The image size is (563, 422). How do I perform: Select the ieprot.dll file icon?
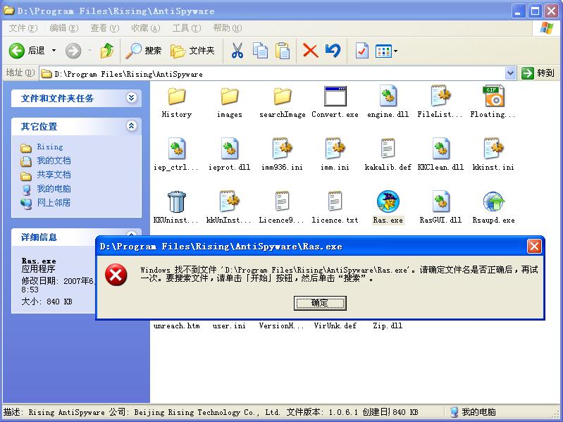[x=230, y=149]
